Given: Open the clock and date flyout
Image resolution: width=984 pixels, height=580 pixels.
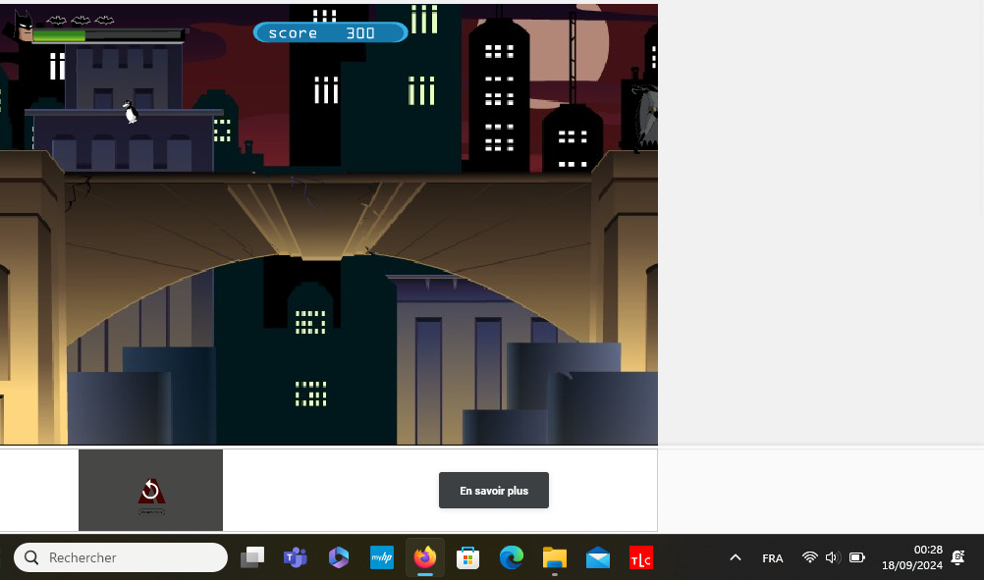Looking at the screenshot, I should pos(911,557).
